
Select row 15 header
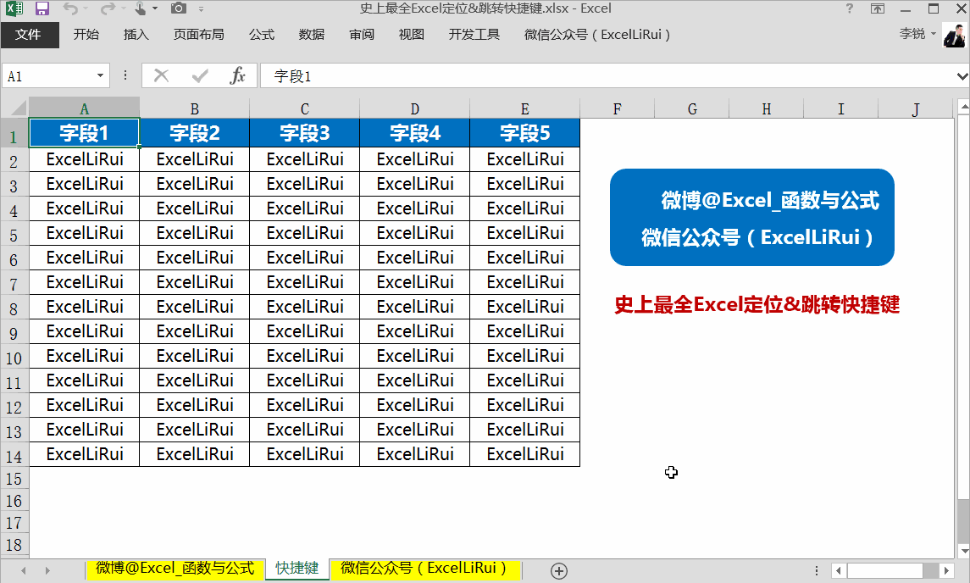click(14, 479)
